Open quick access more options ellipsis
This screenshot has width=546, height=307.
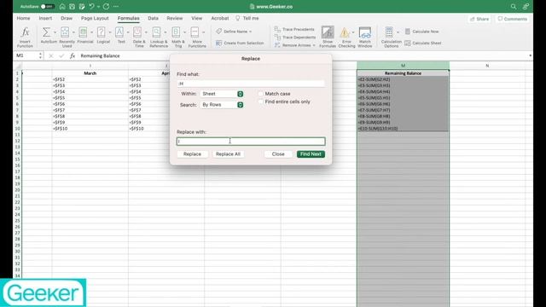tap(116, 6)
